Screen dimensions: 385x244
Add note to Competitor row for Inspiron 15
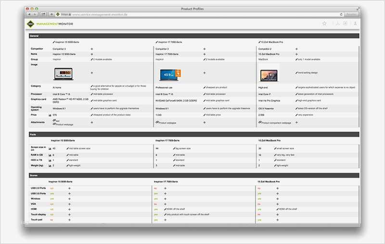point(92,49)
